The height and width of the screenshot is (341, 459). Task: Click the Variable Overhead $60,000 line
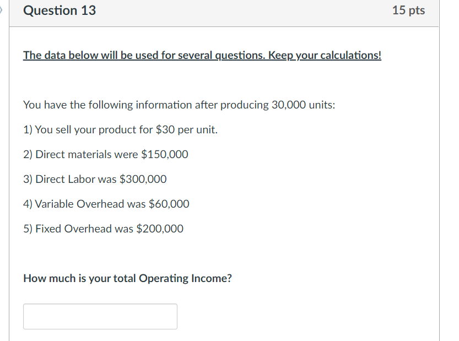106,204
